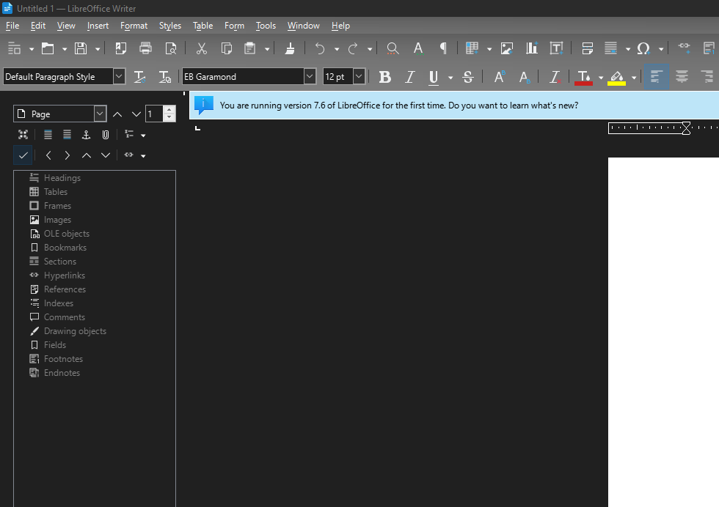The image size is (719, 507).
Task: Open the Insert menu
Action: click(x=98, y=26)
